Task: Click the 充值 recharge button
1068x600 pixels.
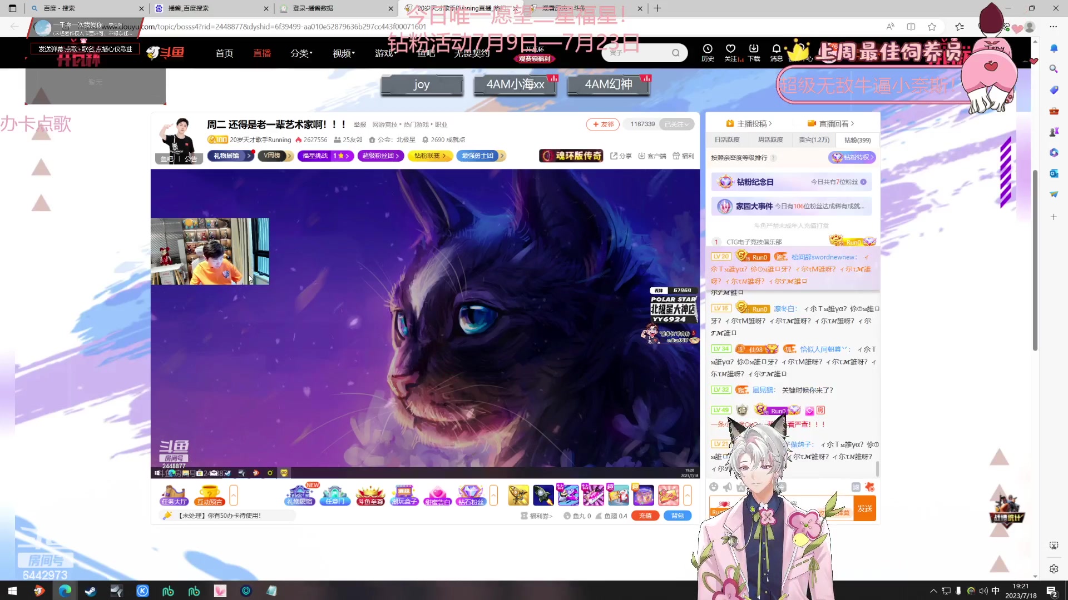Action: (x=645, y=516)
